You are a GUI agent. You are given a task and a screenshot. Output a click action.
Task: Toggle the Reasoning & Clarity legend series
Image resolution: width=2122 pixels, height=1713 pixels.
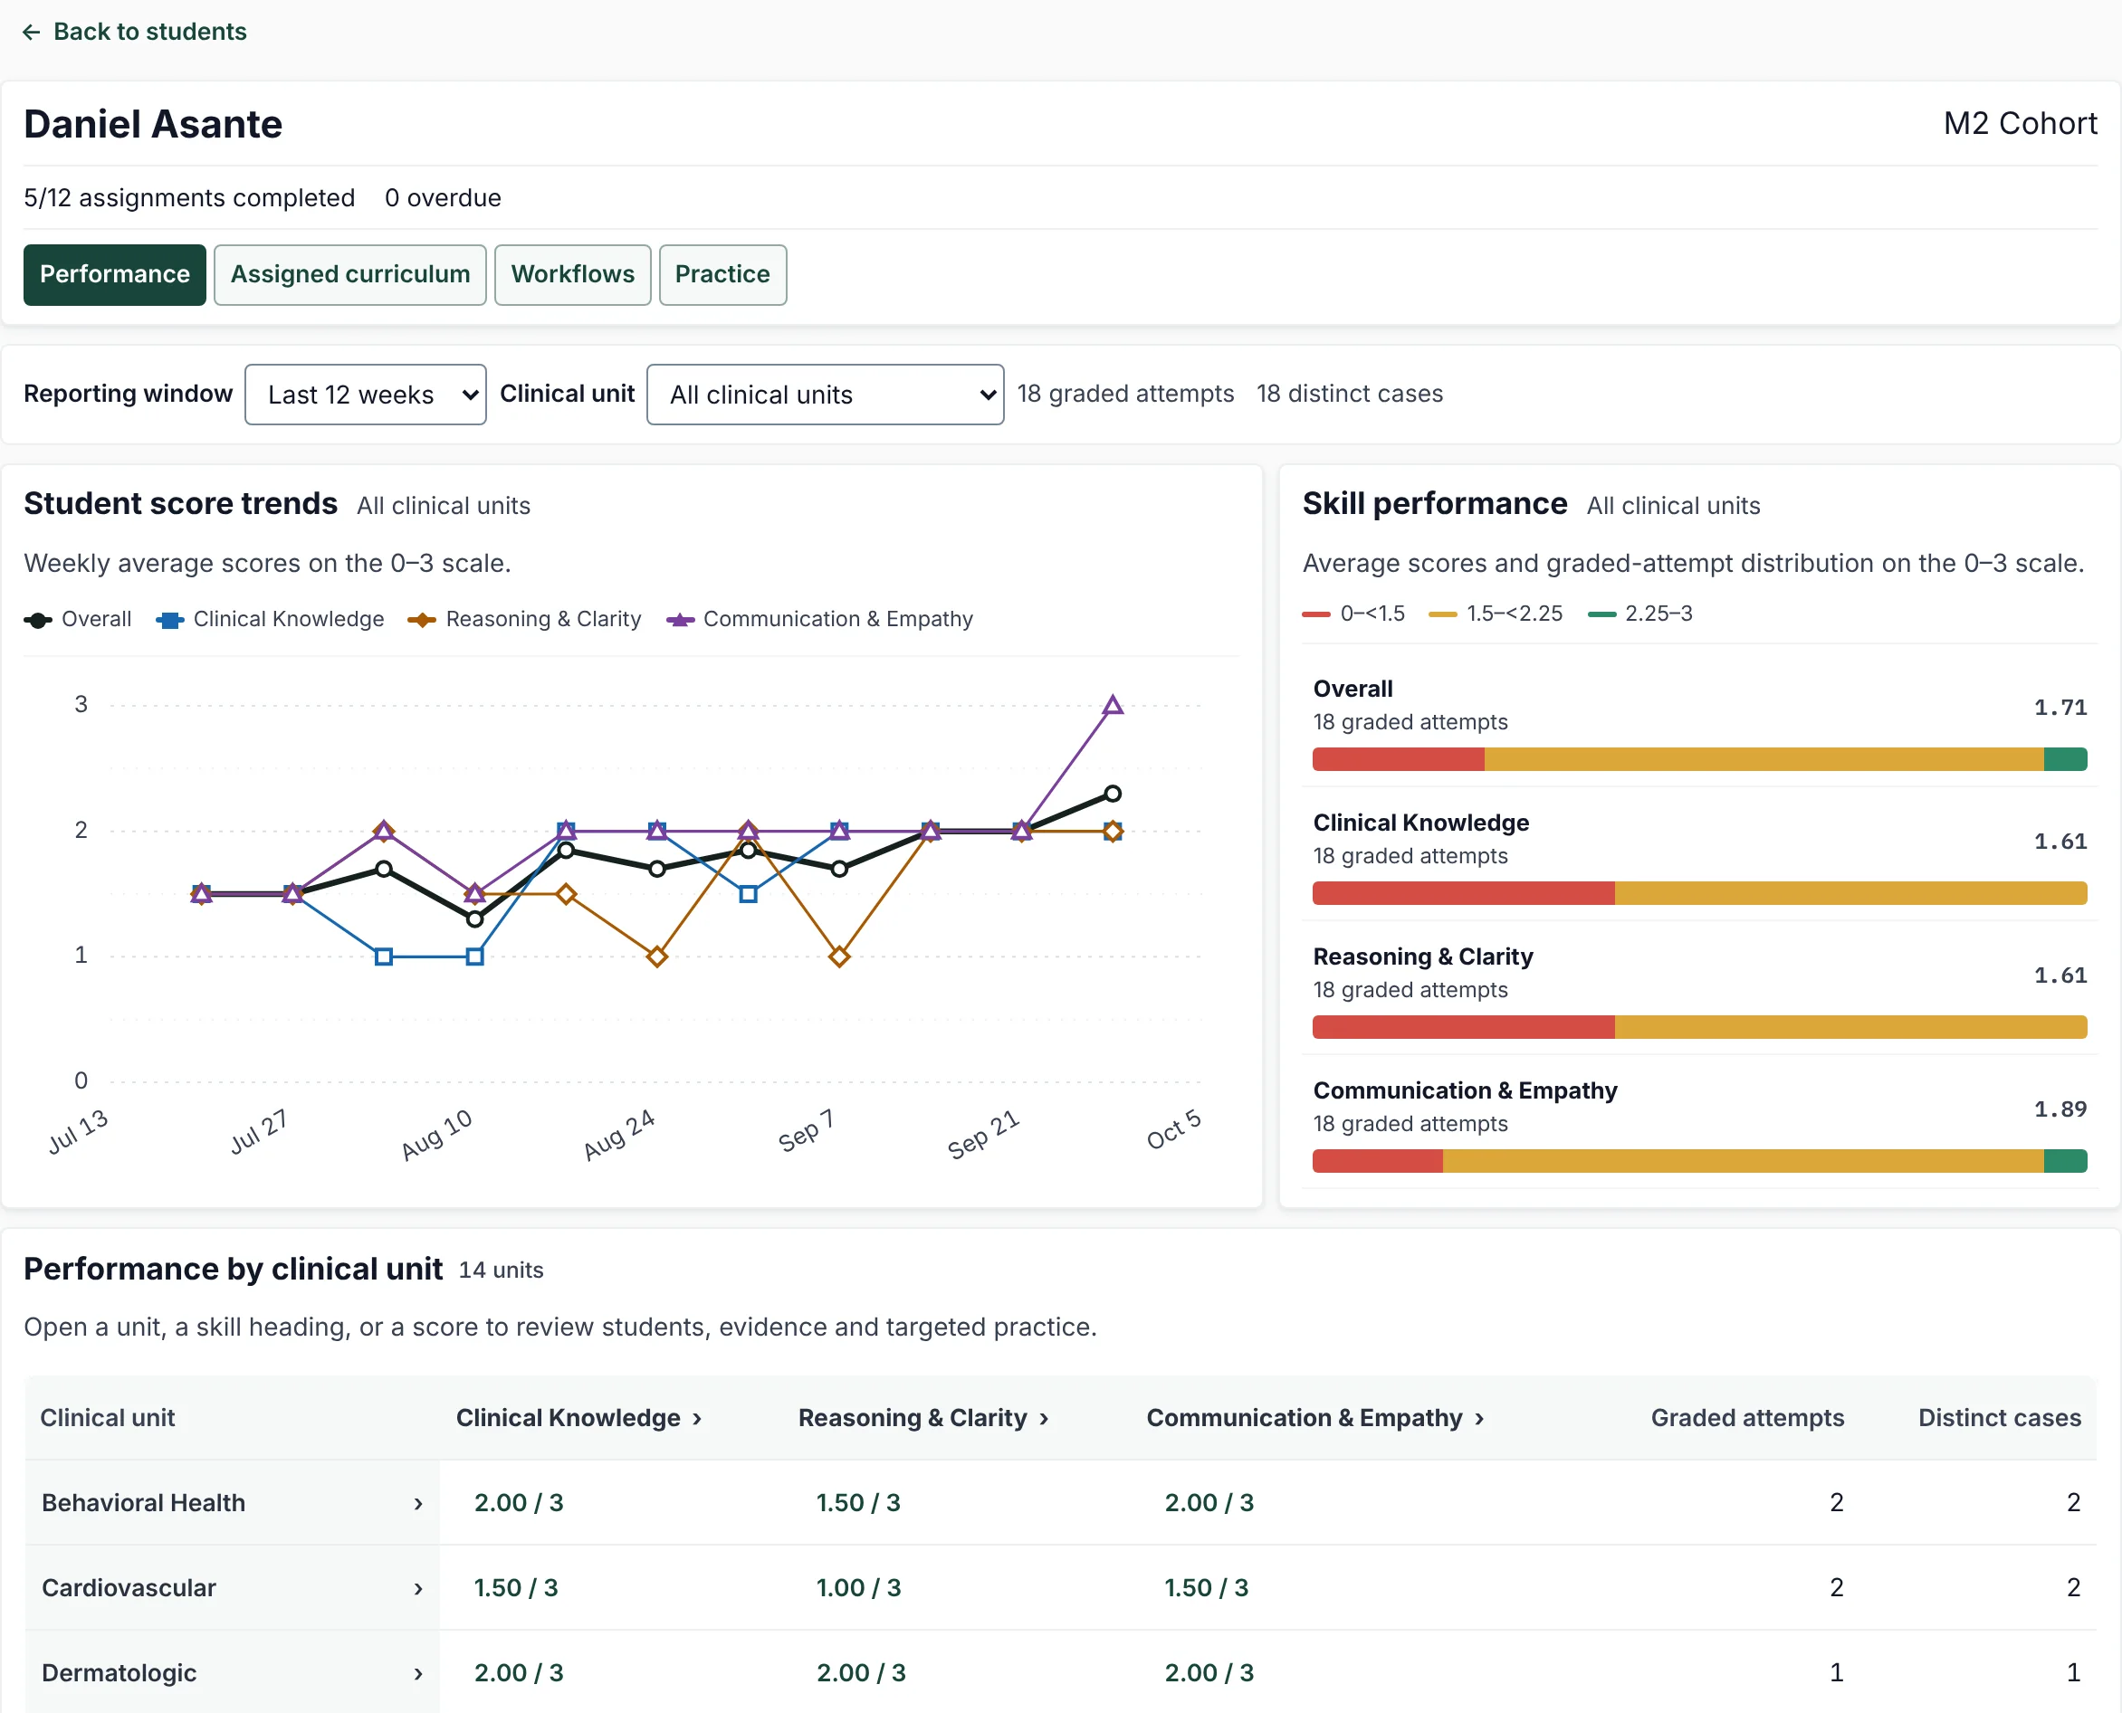524,620
